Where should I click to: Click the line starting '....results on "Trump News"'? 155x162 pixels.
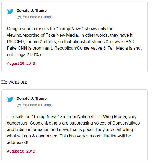pyautogui.click(x=72, y=117)
